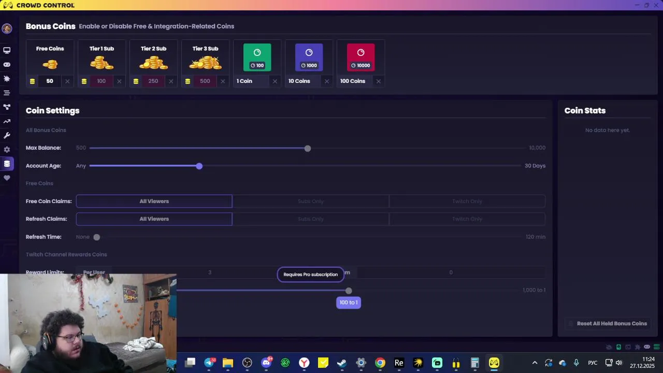Click the slider handle above 100 to 1
Screen dimensions: 663x373
349,291
